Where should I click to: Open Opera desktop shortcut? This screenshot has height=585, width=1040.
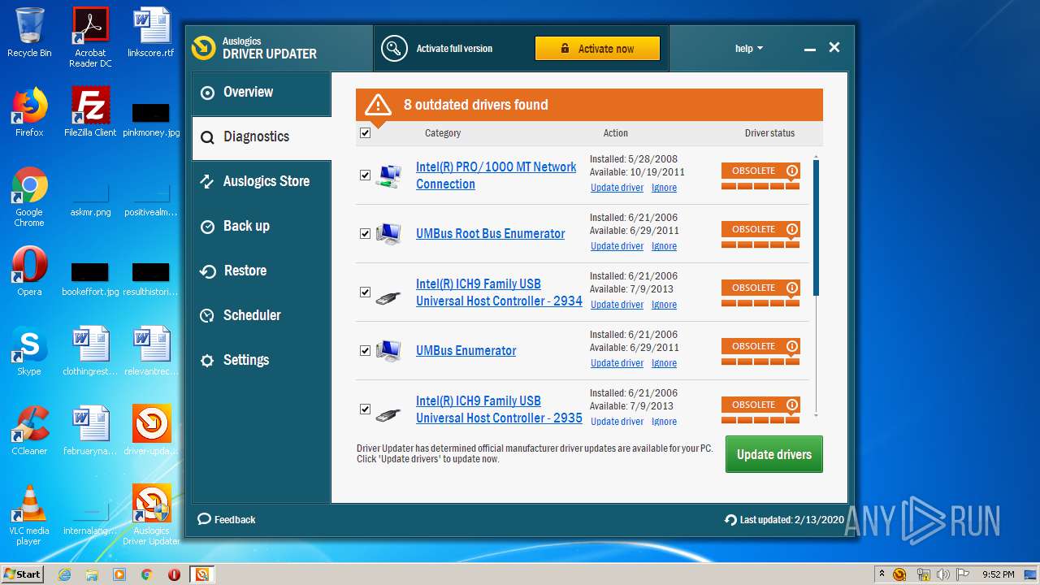pyautogui.click(x=29, y=271)
